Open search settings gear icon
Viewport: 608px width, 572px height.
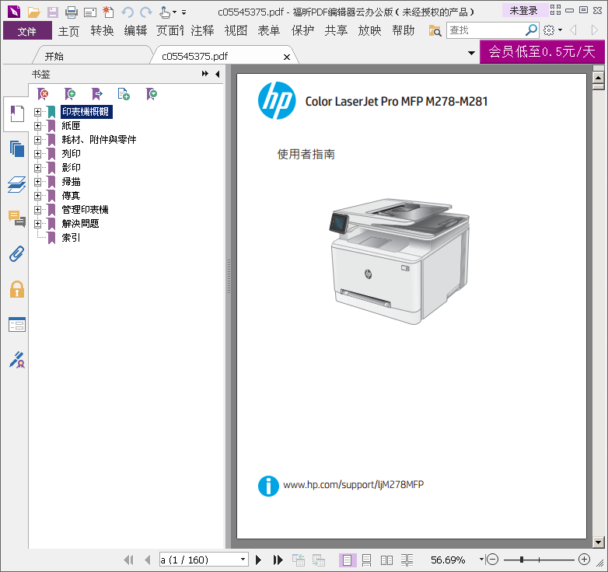(549, 30)
